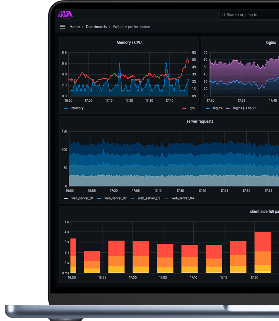Toggle the cpu series in legend
The height and width of the screenshot is (321, 279).
(x=192, y=108)
